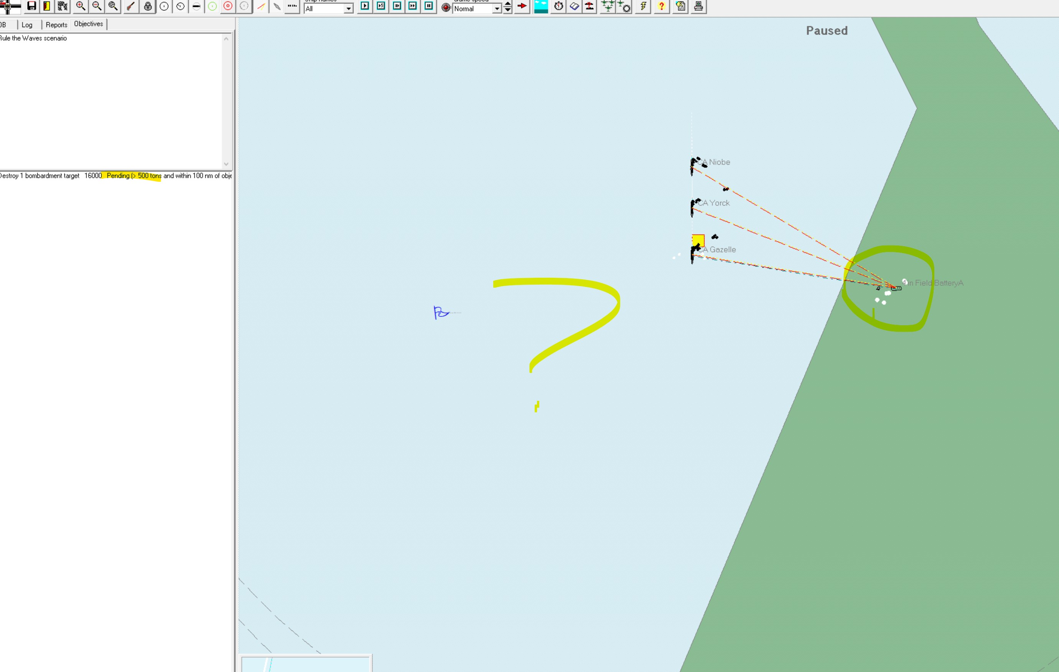1059x672 pixels.
Task: Click the yellow door exit icon
Action: point(47,6)
